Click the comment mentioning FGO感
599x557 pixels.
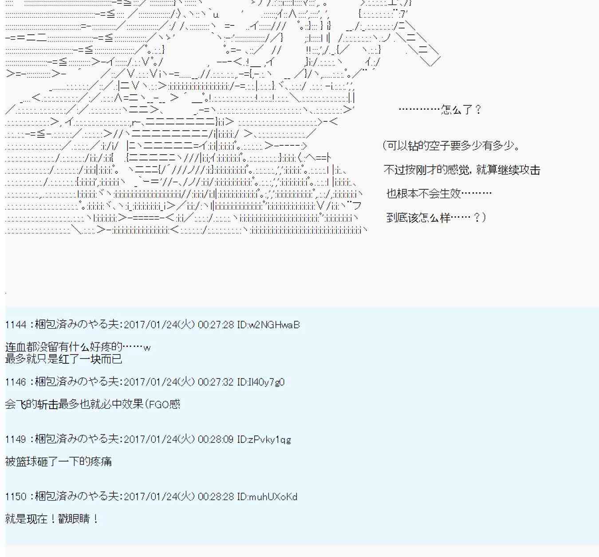pyautogui.click(x=92, y=404)
